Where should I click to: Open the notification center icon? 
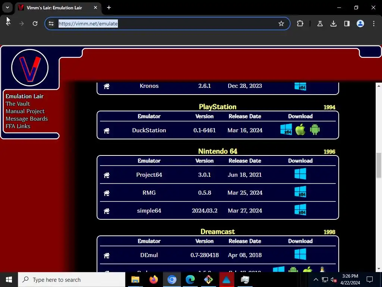click(x=370, y=280)
